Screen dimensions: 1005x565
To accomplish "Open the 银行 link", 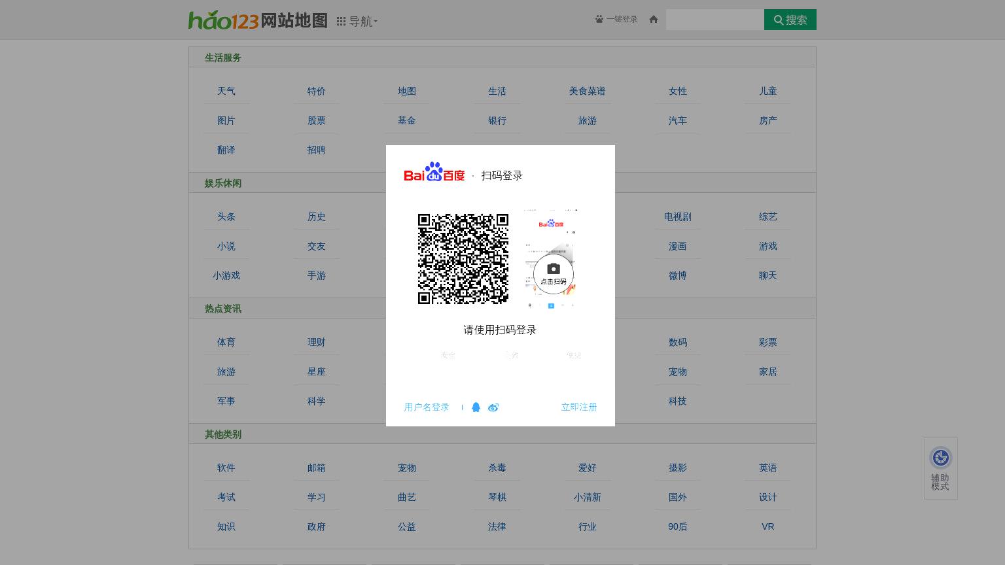I will (x=497, y=120).
